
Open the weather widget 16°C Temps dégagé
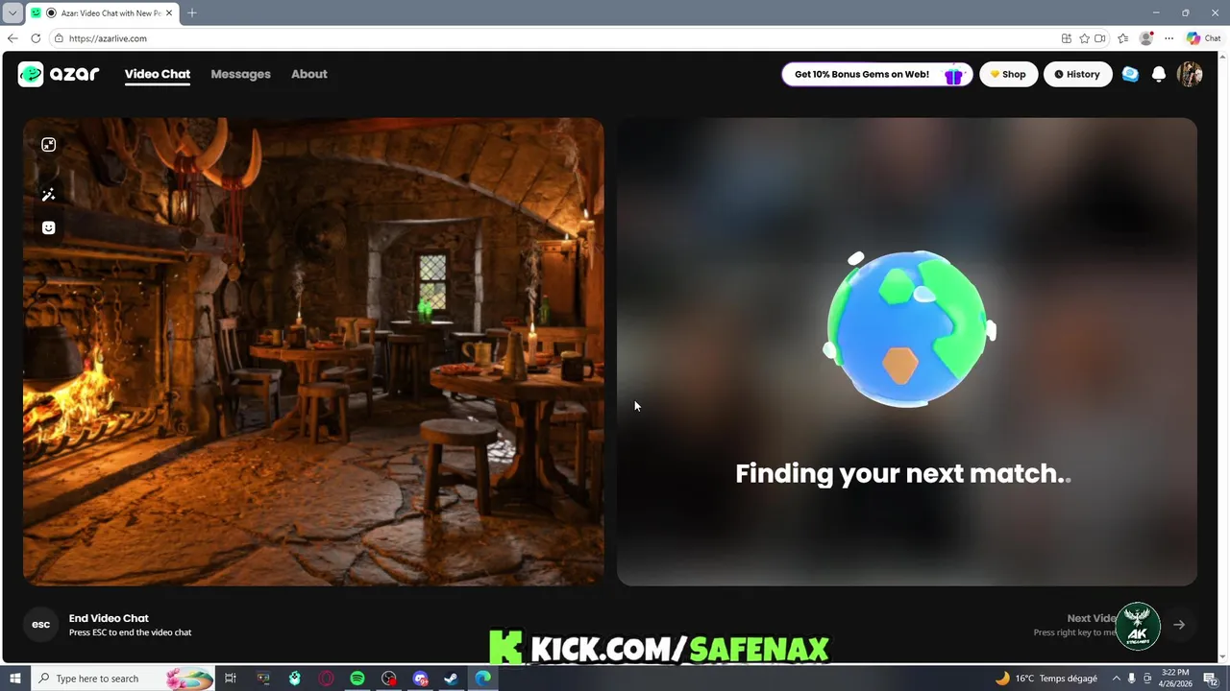coord(1045,679)
